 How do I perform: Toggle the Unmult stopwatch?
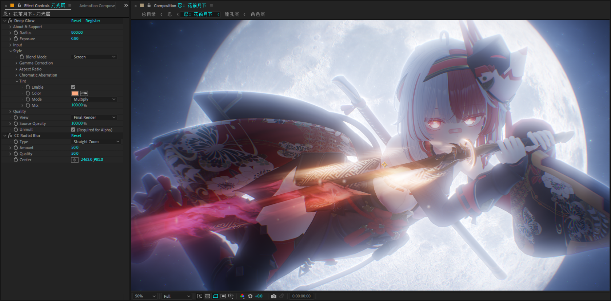pyautogui.click(x=16, y=130)
